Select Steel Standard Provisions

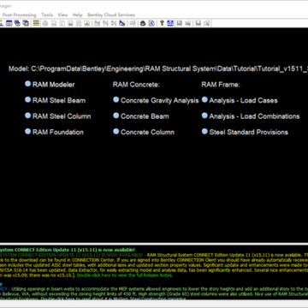pyautogui.click(x=245, y=132)
